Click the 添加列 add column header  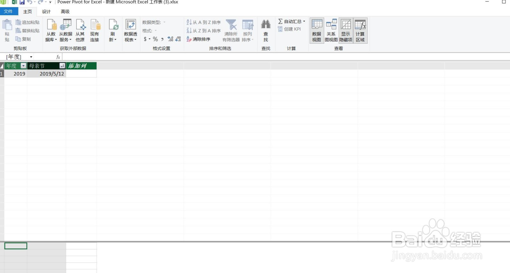click(81, 66)
